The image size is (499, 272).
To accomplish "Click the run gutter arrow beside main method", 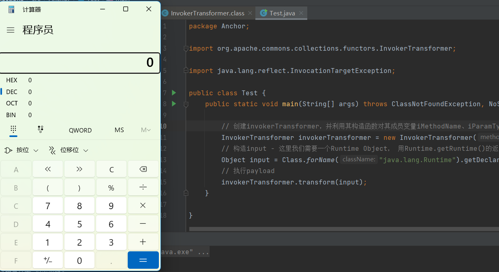I will click(174, 104).
